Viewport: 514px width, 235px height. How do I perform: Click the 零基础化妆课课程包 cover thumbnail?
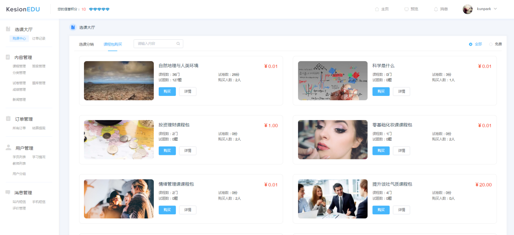coord(333,140)
